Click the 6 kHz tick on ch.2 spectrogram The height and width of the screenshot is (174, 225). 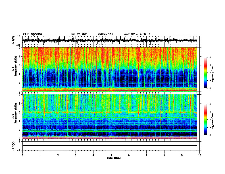[20, 112]
